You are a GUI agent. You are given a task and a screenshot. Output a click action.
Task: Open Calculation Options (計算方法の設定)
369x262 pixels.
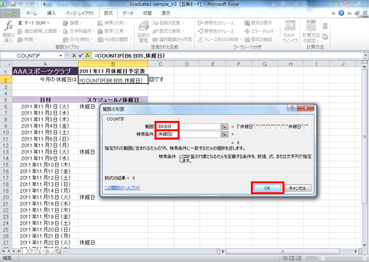tap(311, 32)
